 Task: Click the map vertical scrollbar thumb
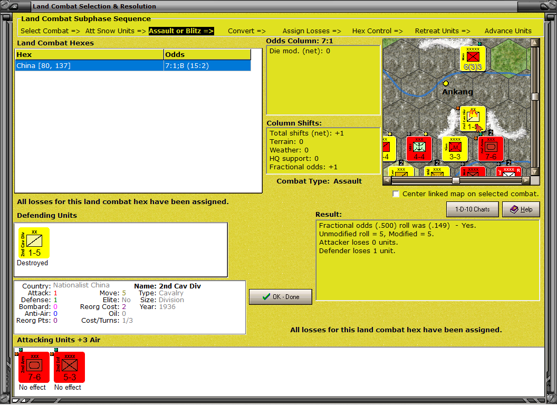[x=535, y=97]
